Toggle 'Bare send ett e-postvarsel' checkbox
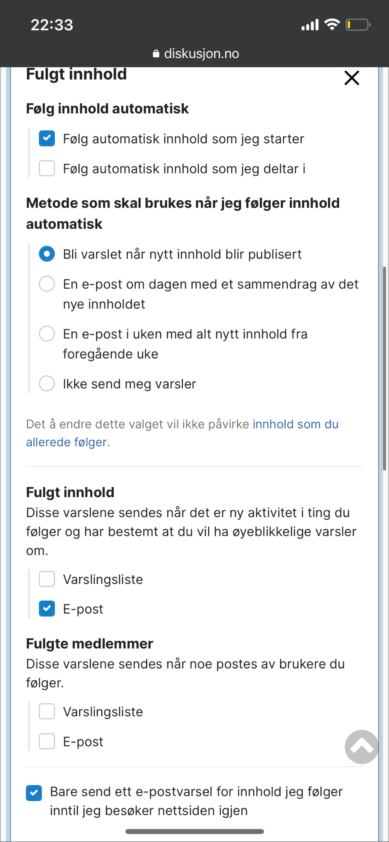Viewport: 389px width, 842px height. coord(34,793)
